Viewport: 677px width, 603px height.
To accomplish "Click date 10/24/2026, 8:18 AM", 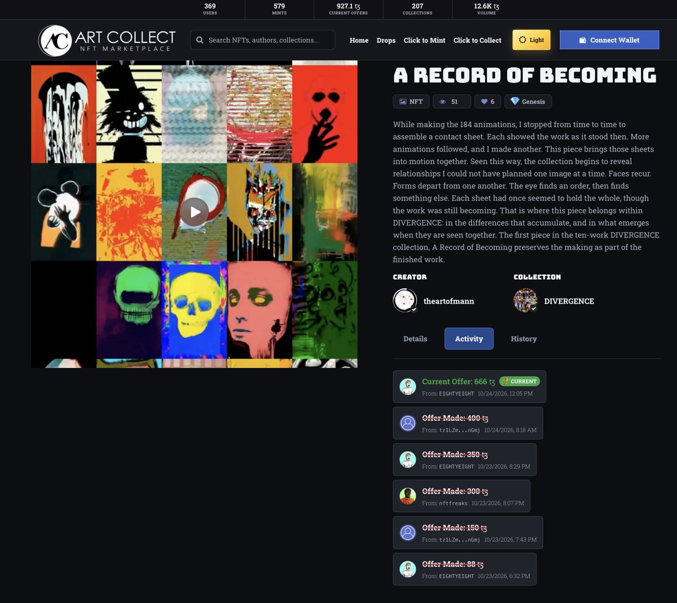I will pos(510,430).
